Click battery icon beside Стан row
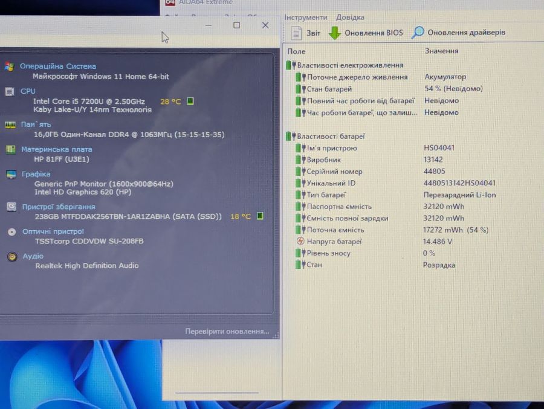 click(300, 265)
